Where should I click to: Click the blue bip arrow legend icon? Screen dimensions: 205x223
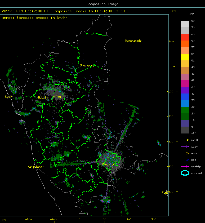coord(185,160)
